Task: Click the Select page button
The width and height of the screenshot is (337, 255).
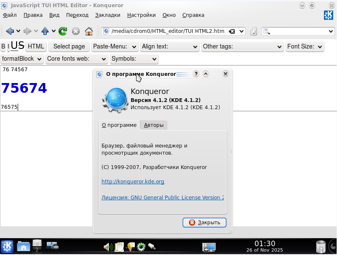Action: (x=69, y=46)
